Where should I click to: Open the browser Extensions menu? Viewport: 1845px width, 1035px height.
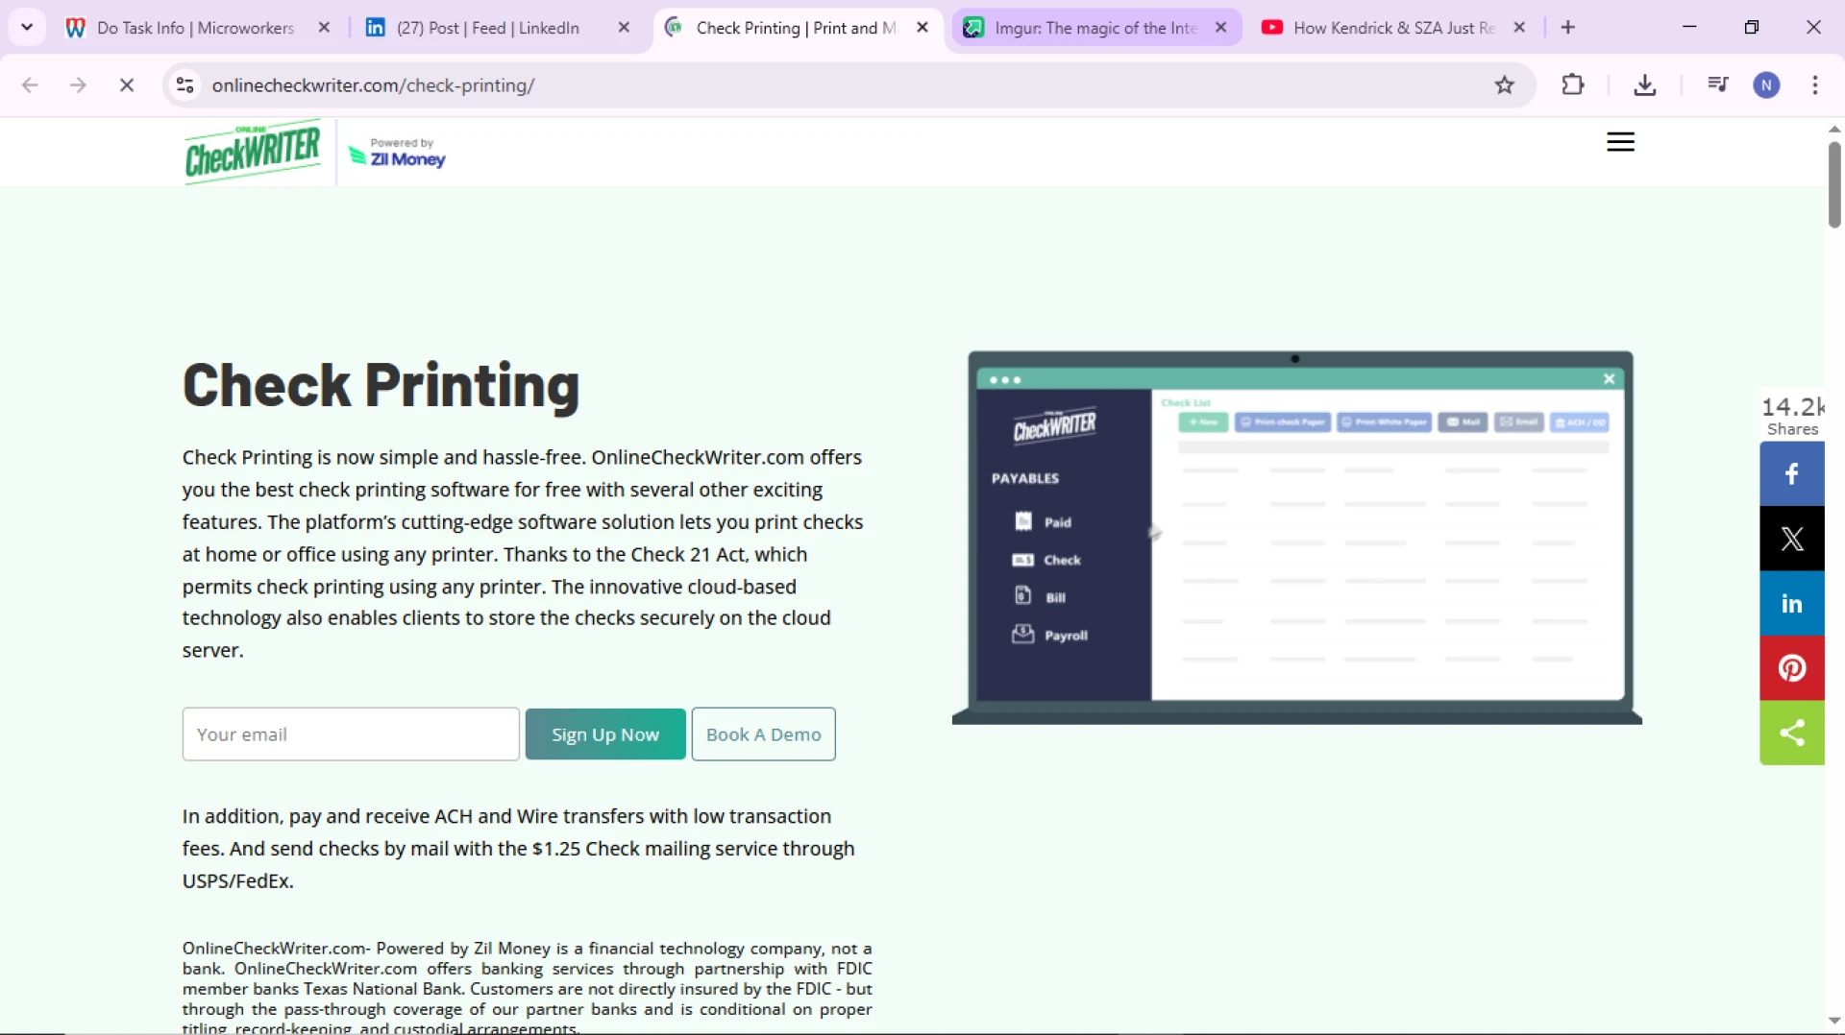[1572, 85]
